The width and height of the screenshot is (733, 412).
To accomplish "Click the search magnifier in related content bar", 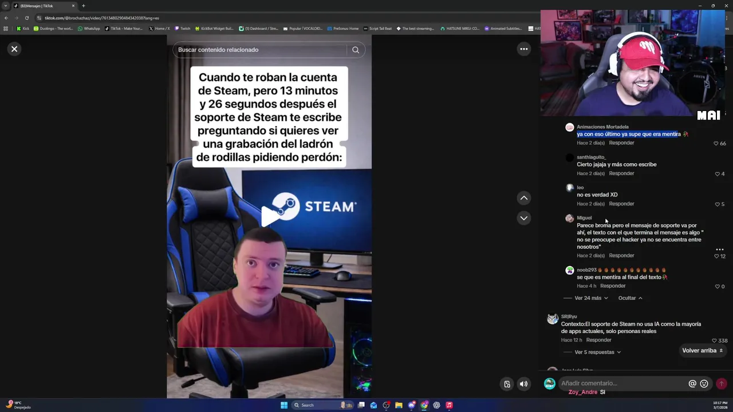I will tap(356, 50).
